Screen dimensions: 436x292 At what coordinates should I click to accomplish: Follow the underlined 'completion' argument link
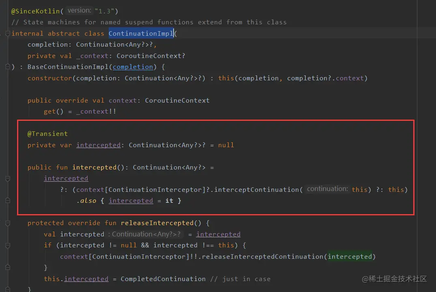(133, 67)
